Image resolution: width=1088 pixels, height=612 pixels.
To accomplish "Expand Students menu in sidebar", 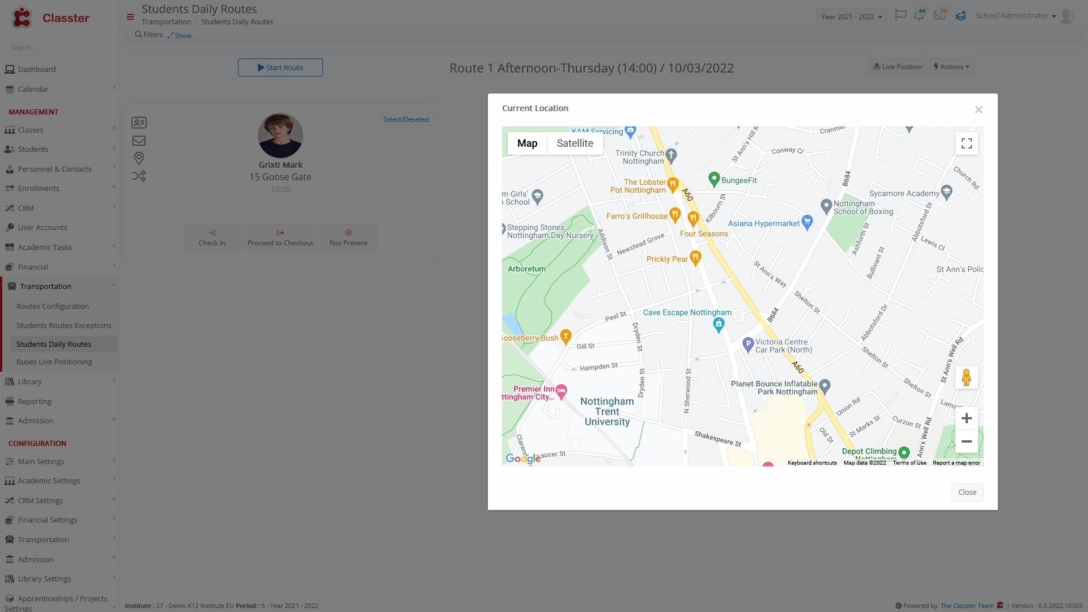I will tap(59, 149).
